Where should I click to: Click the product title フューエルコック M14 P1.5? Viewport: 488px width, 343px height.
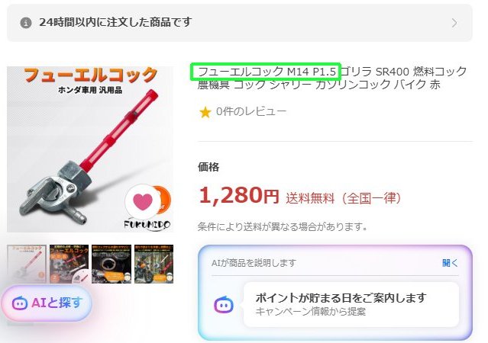pos(267,72)
